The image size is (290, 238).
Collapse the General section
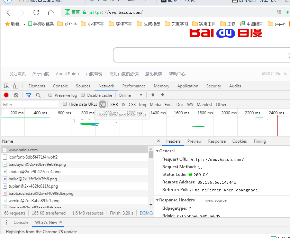(157, 151)
